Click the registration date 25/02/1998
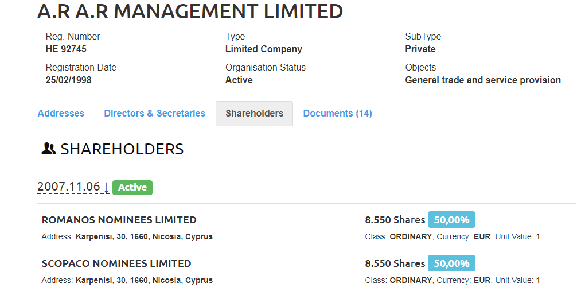This screenshot has width=585, height=291. 68,80
